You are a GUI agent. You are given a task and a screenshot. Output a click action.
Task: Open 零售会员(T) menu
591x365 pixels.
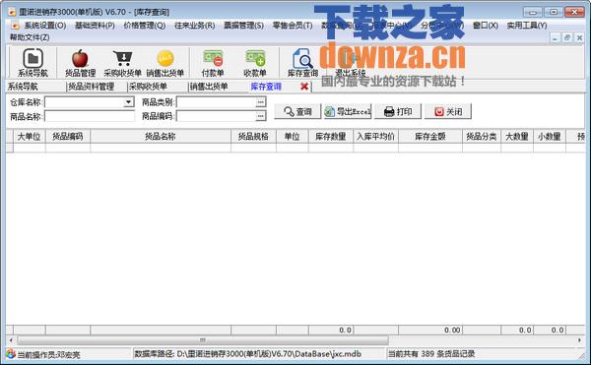293,26
